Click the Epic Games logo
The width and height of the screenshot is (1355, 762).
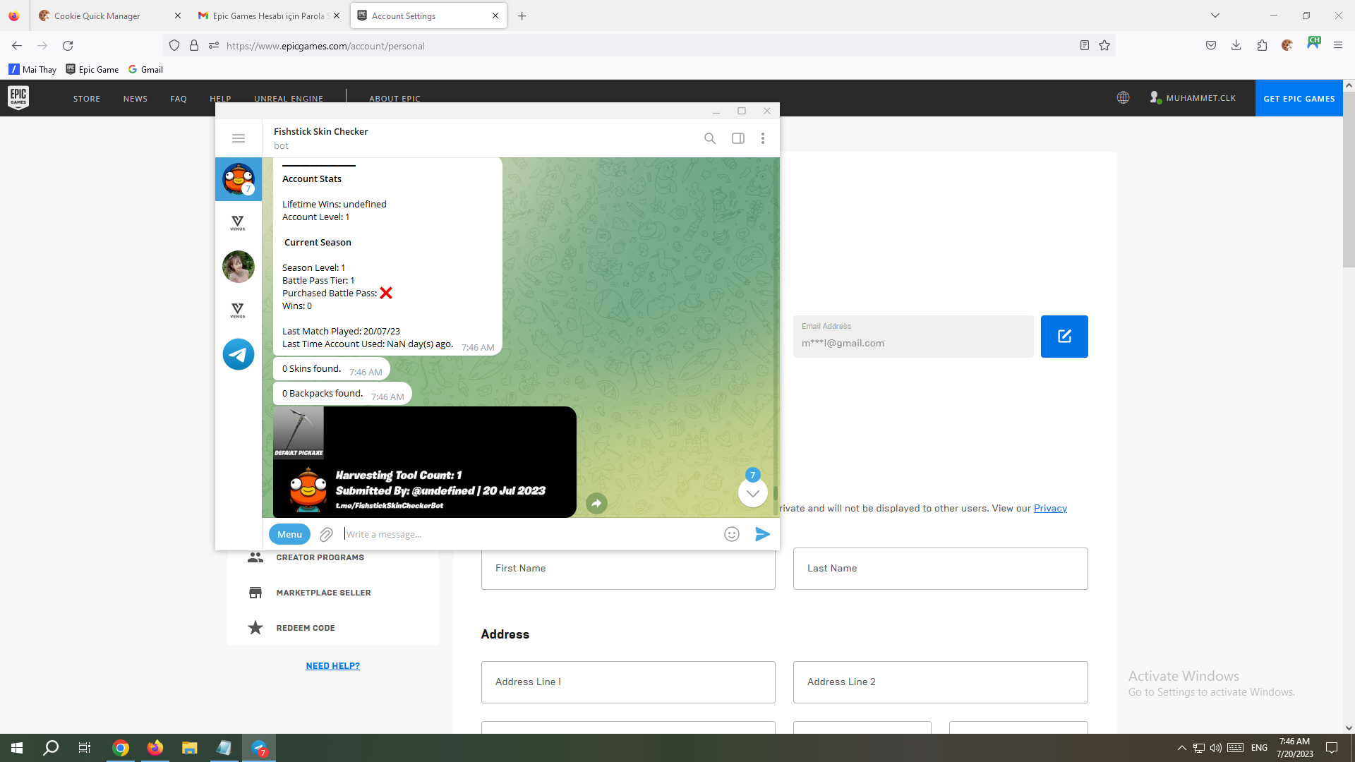pos(18,97)
